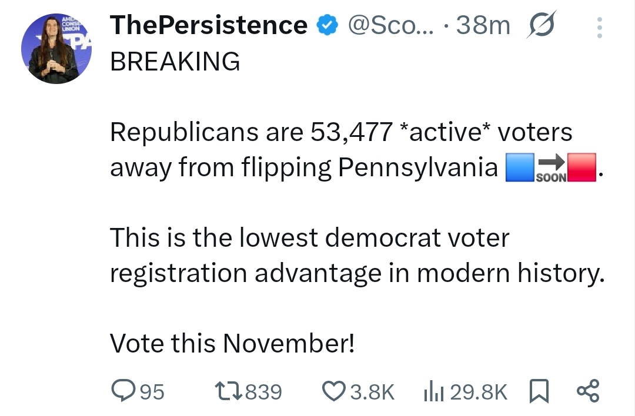
Task: Click the slashed circle icon beside timestamp
Action: tap(540, 26)
